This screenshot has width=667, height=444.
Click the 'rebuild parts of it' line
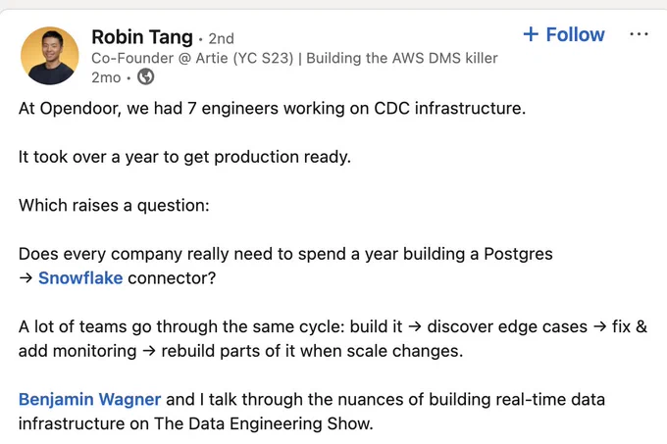click(x=312, y=351)
